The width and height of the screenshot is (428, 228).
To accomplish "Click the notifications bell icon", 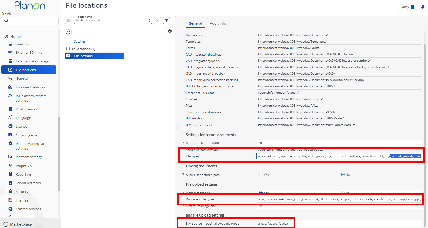I will [423, 7].
